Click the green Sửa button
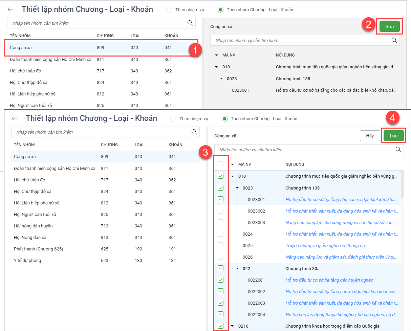This screenshot has height=331, width=411. click(x=389, y=26)
